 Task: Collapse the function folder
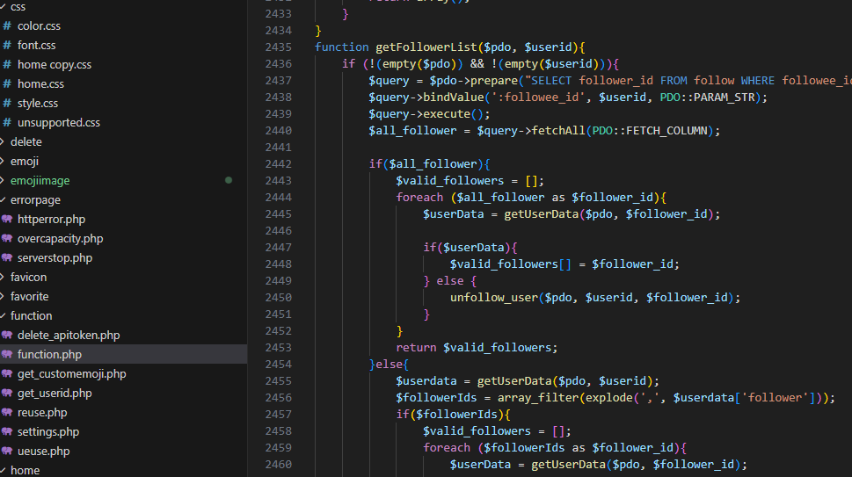(x=31, y=316)
